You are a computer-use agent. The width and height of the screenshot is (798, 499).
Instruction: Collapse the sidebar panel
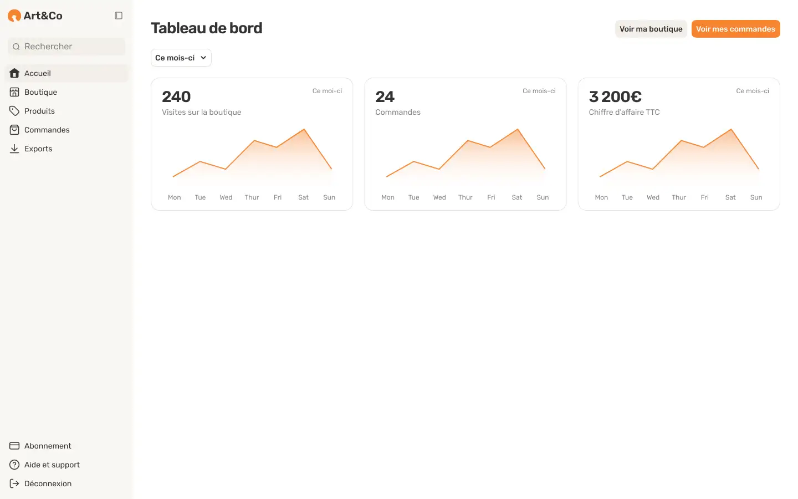point(119,16)
